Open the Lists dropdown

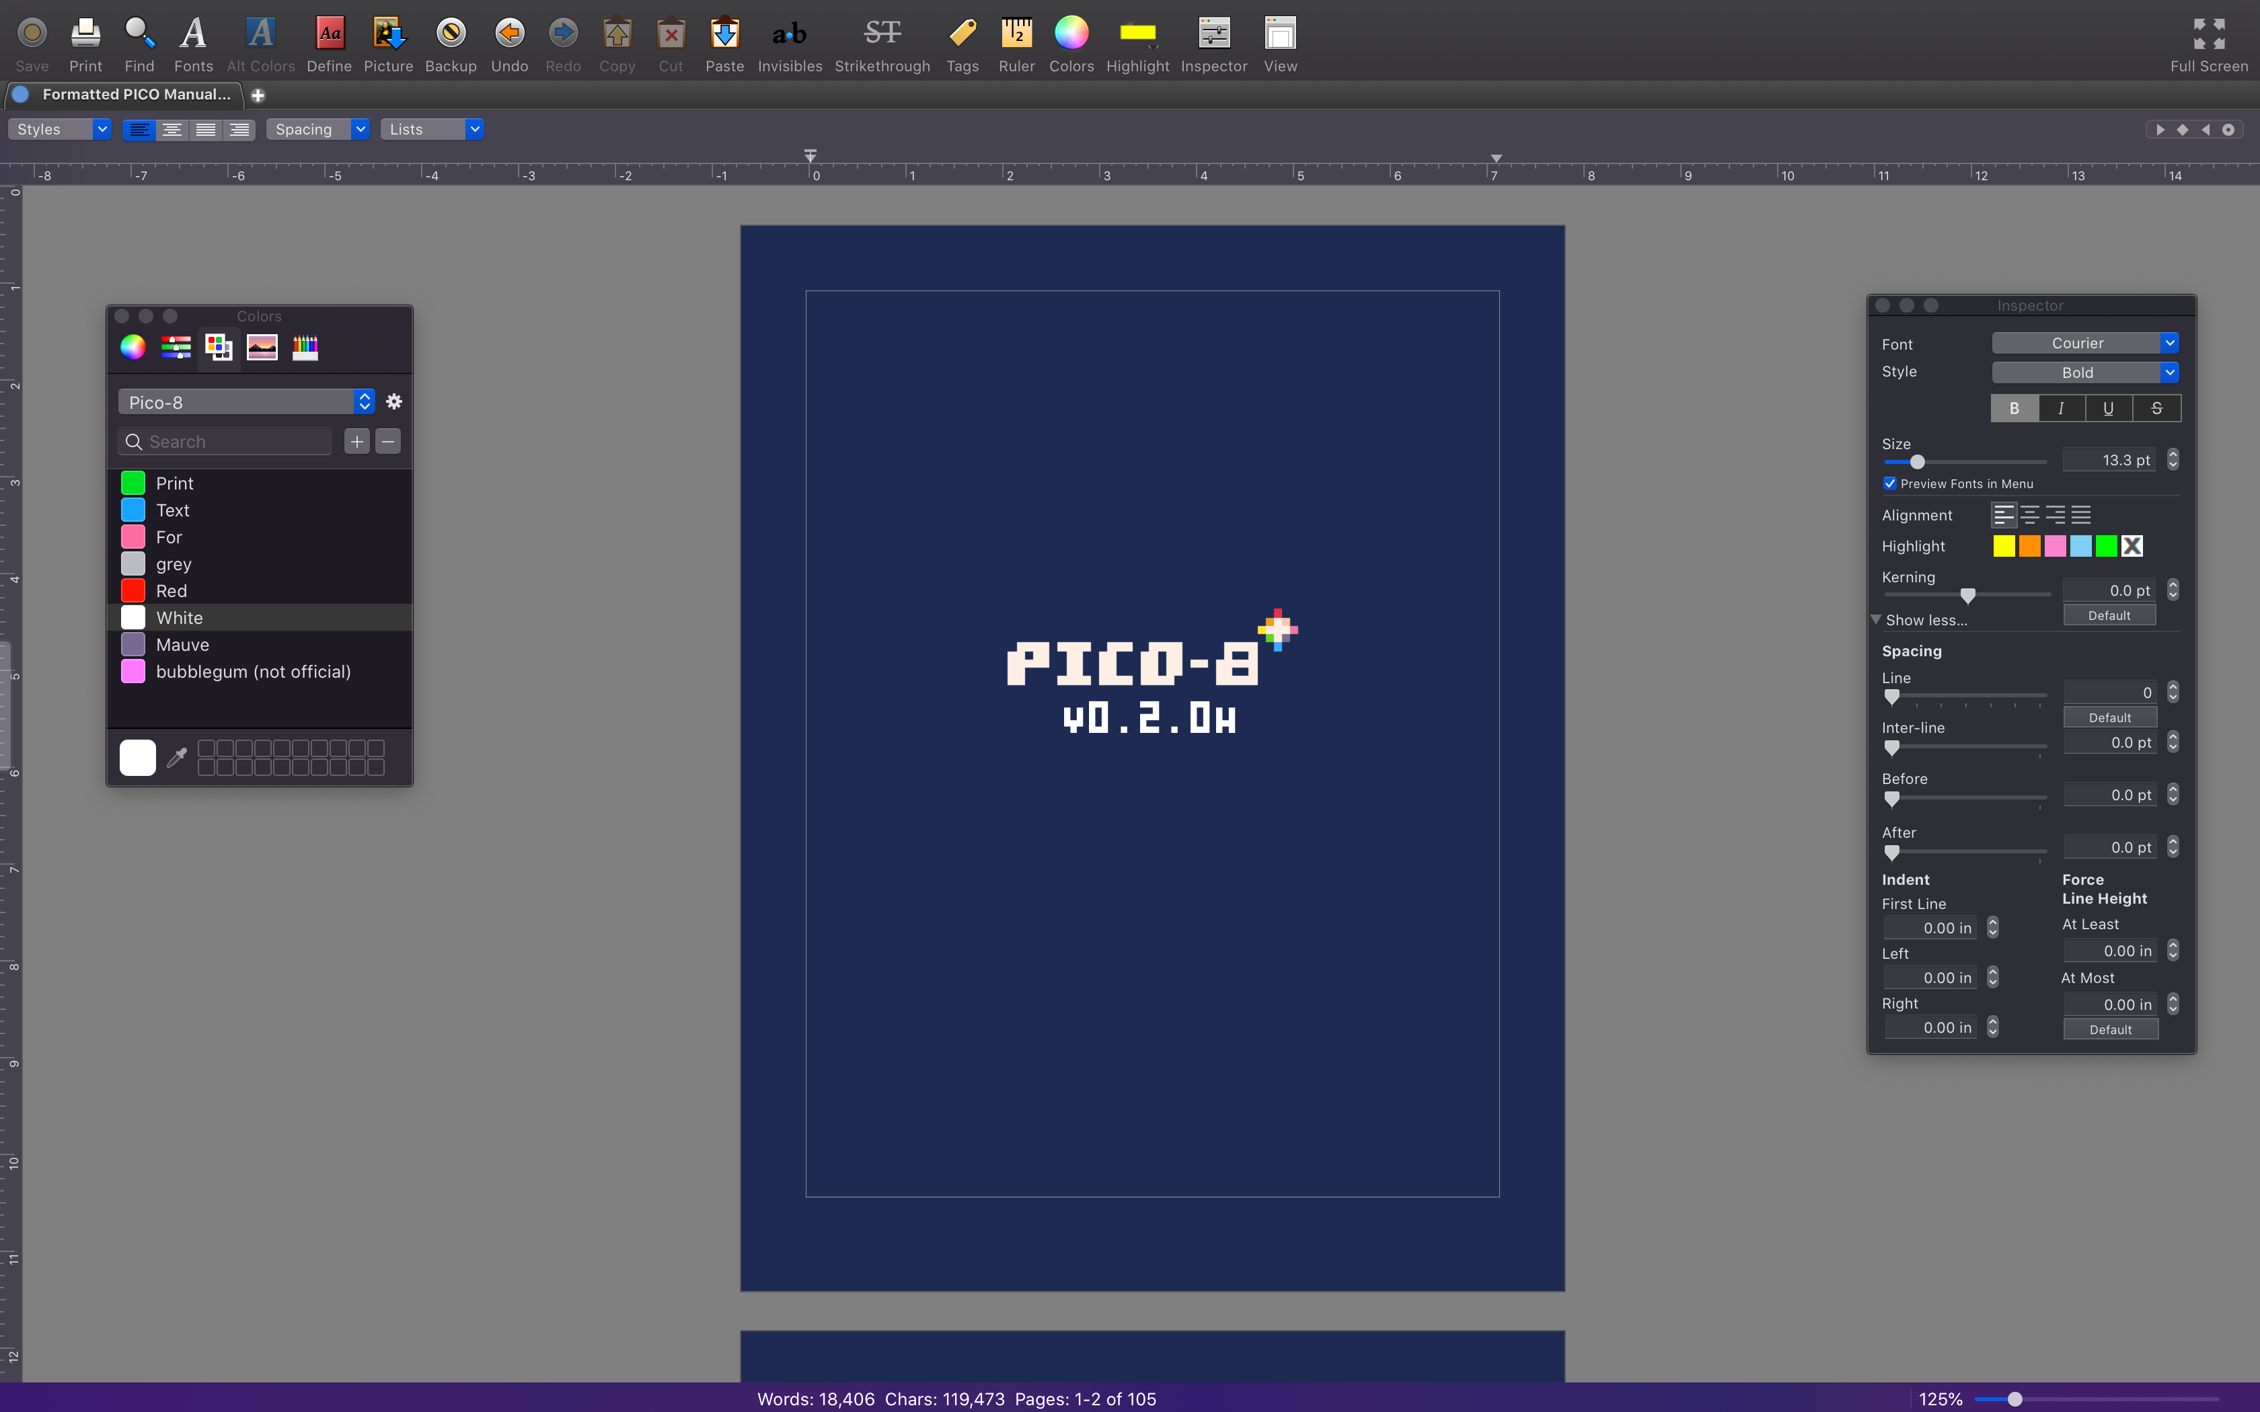tap(432, 130)
